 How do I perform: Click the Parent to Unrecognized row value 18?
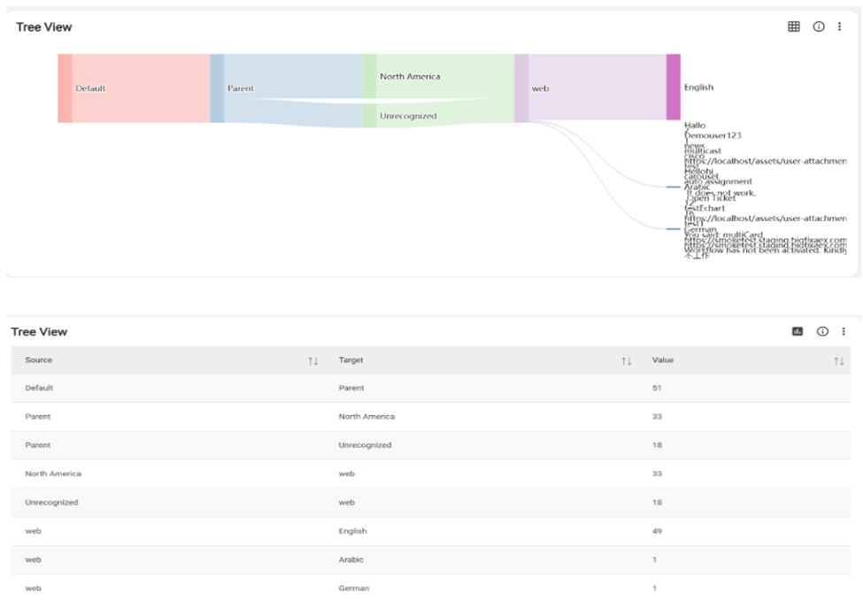(657, 445)
